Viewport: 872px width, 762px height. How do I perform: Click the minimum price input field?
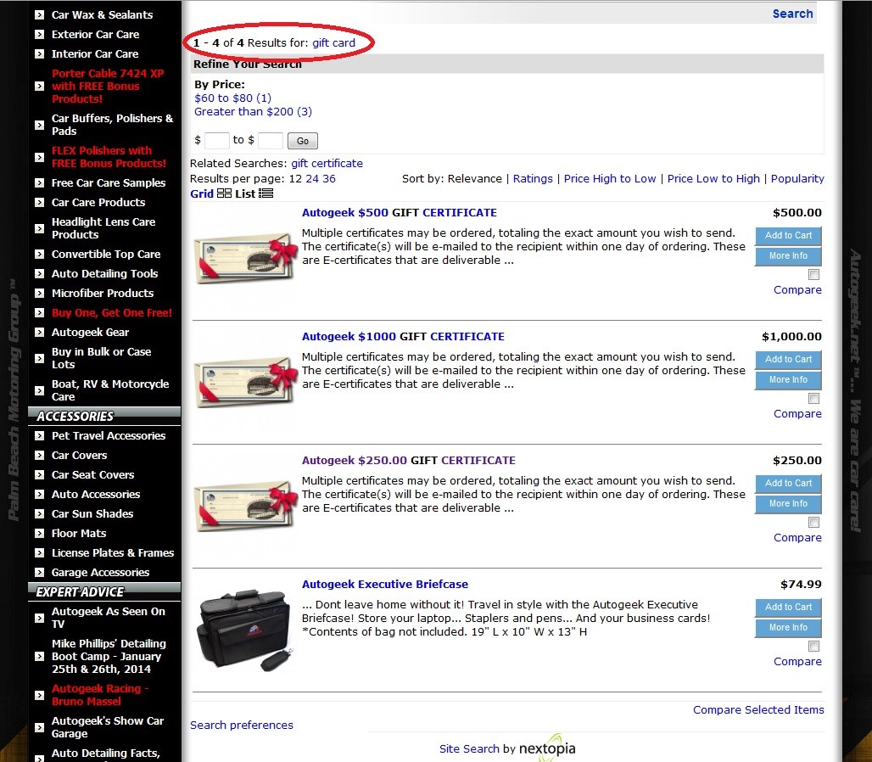pyautogui.click(x=217, y=140)
